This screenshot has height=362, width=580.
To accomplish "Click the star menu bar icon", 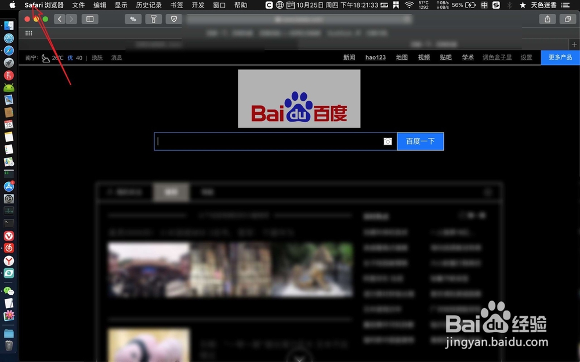I will (523, 5).
